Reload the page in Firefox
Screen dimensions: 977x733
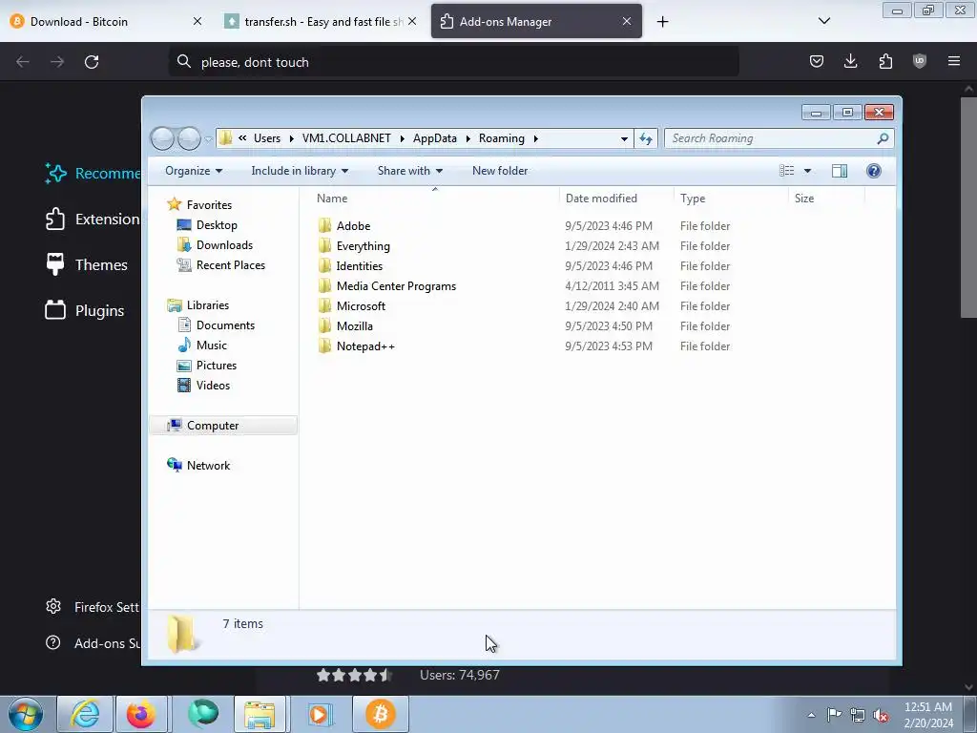pos(92,62)
